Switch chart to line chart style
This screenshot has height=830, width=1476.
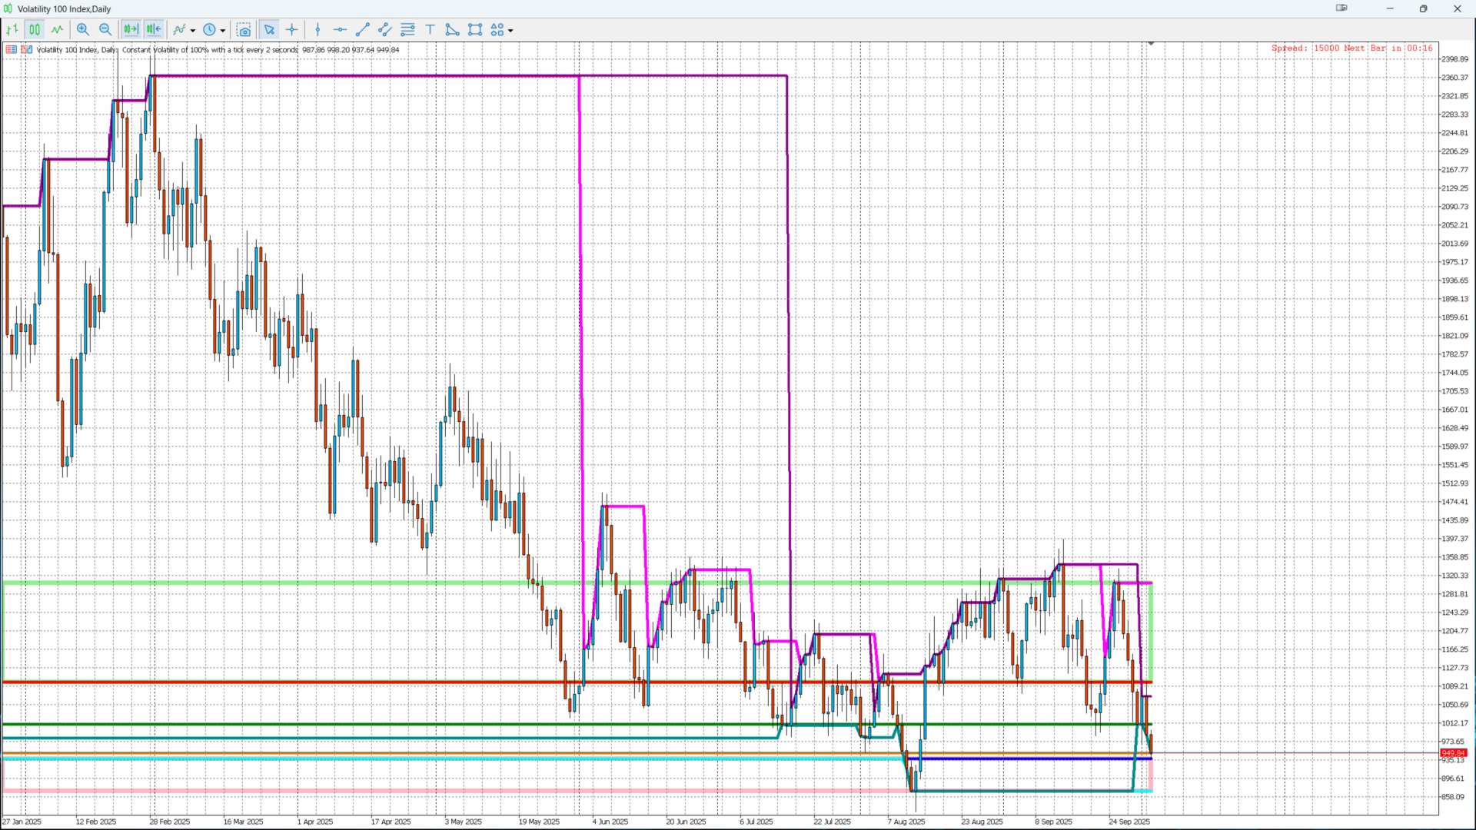pyautogui.click(x=58, y=30)
